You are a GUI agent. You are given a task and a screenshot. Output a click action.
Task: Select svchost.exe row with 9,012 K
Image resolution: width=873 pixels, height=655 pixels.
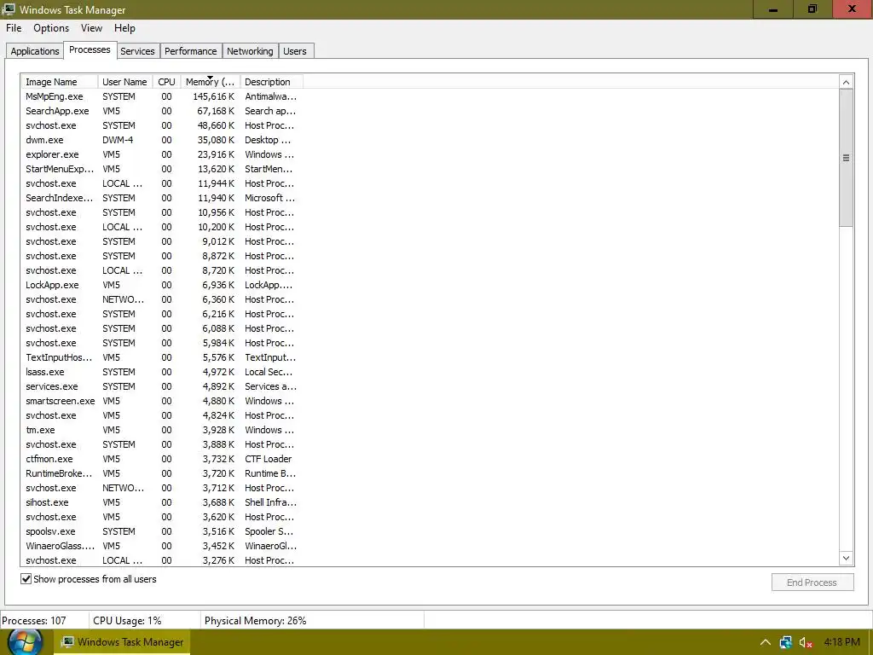pyautogui.click(x=161, y=241)
